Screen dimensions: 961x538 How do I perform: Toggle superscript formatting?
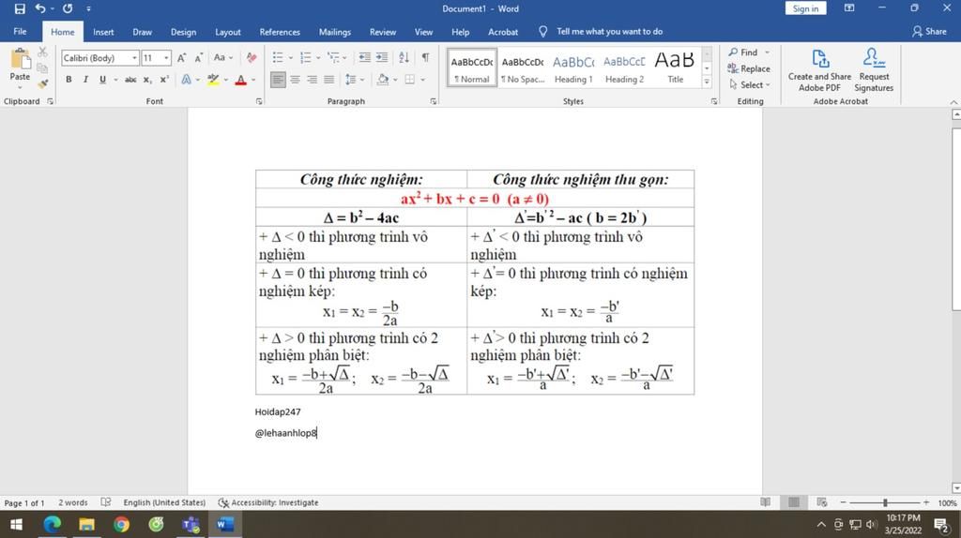tap(164, 80)
